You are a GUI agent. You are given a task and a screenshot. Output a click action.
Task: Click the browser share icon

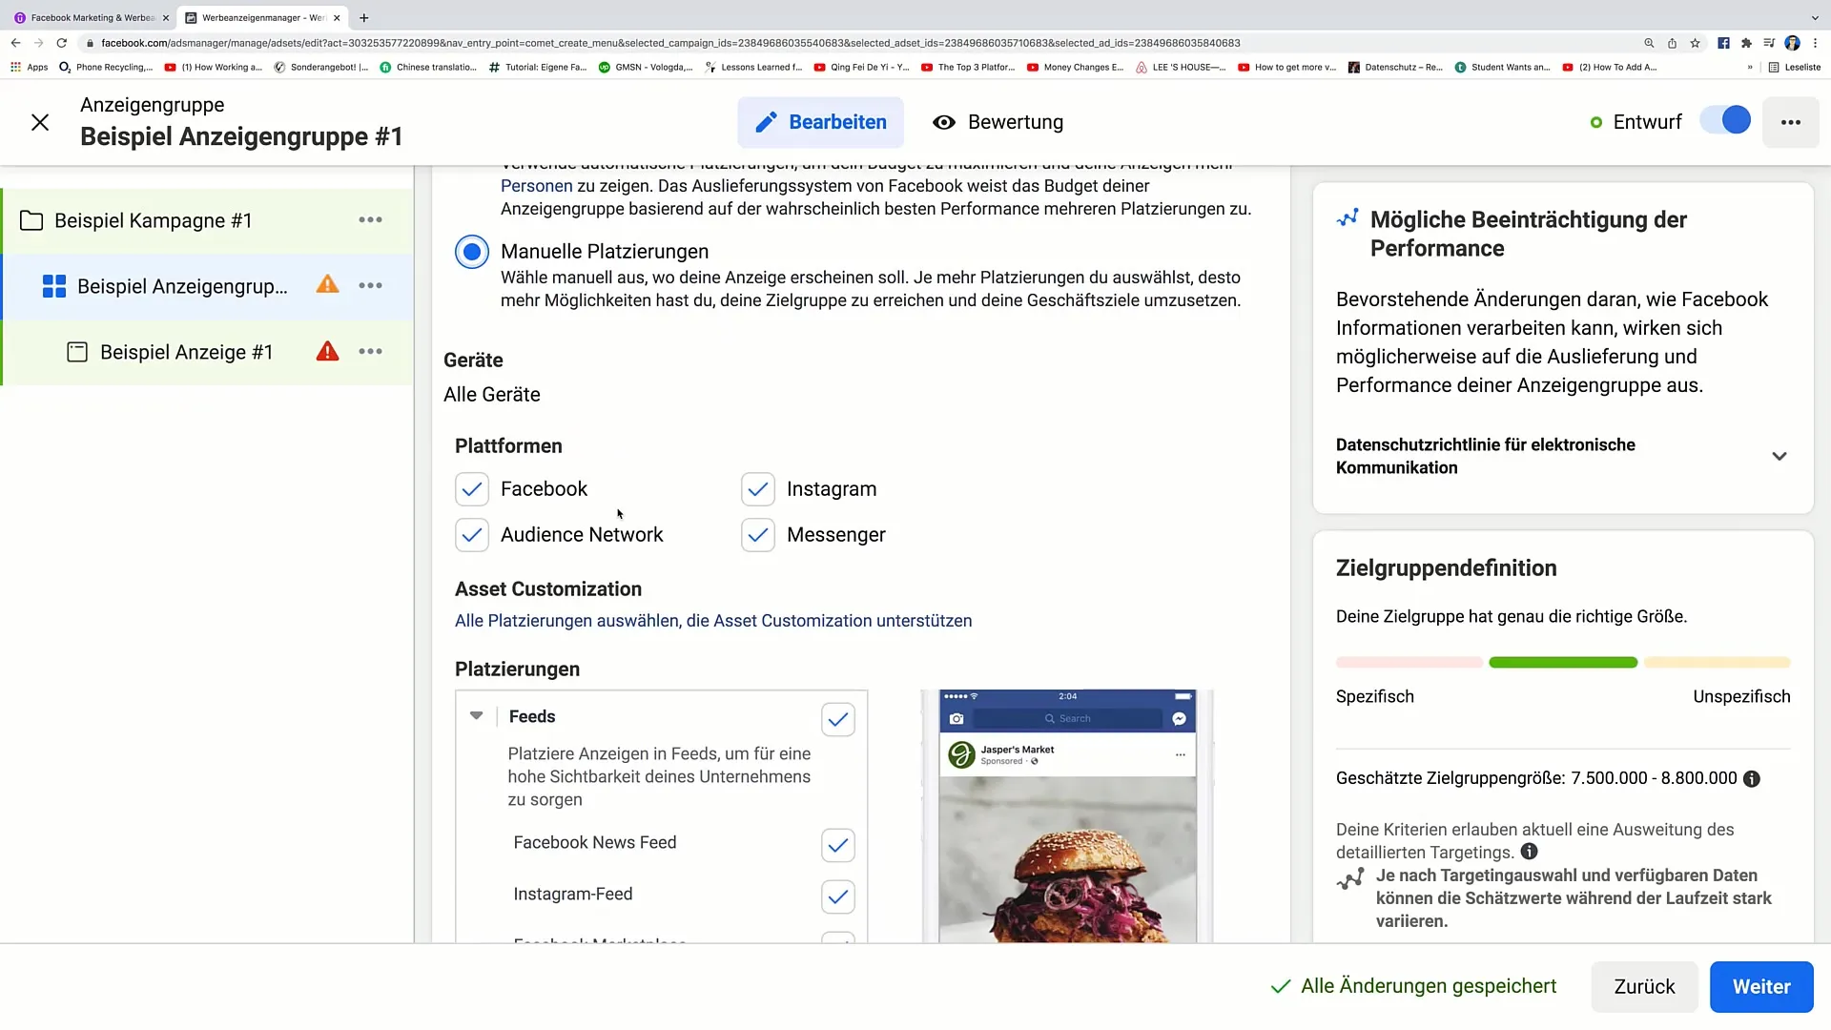(1672, 43)
